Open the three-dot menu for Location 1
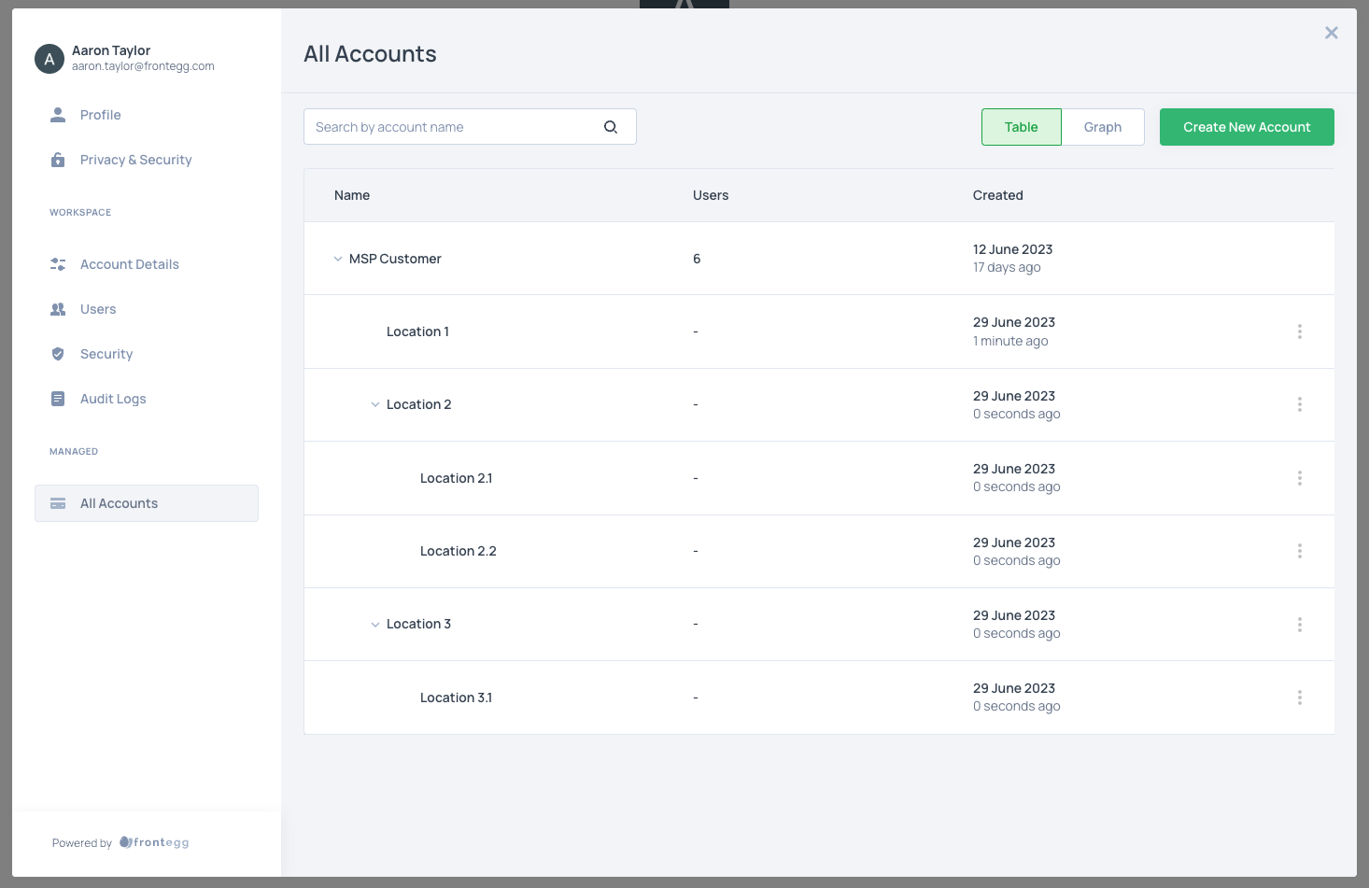Viewport: 1369px width, 888px height. 1299,331
